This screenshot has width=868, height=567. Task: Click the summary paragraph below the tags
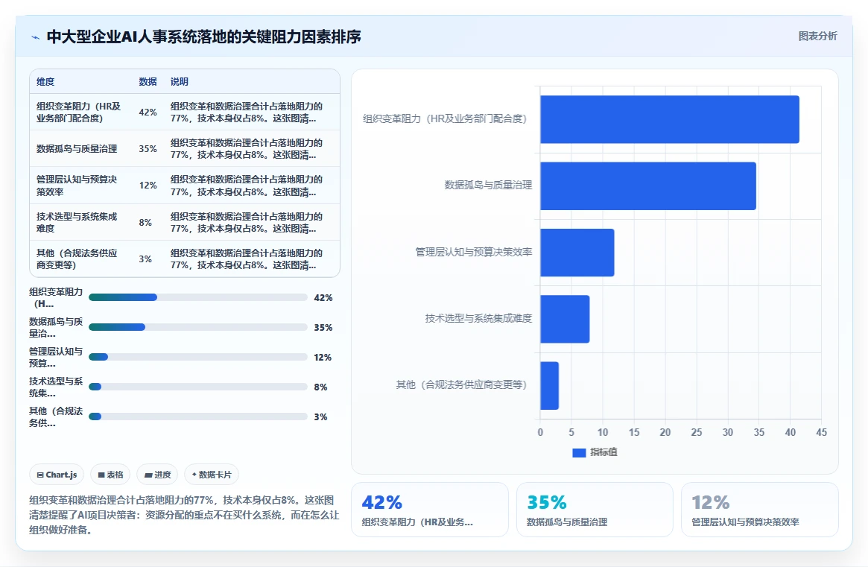184,515
